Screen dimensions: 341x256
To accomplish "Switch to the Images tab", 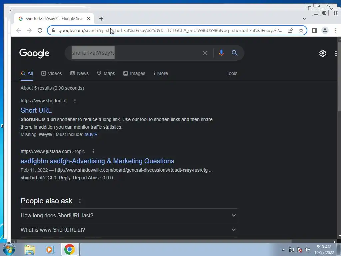I will [134, 73].
